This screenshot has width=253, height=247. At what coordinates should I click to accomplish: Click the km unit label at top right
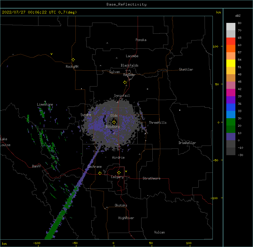218,12
